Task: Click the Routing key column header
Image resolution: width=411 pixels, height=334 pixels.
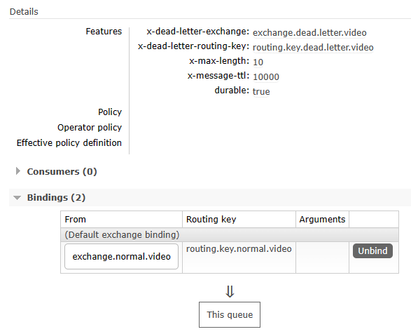Action: [211, 220]
